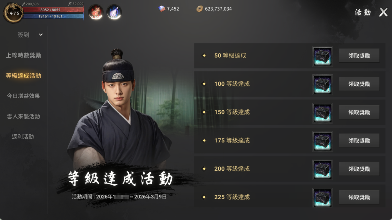The image size is (392, 220).
Task: Tap the gold coin currency icon
Action: pos(199,9)
